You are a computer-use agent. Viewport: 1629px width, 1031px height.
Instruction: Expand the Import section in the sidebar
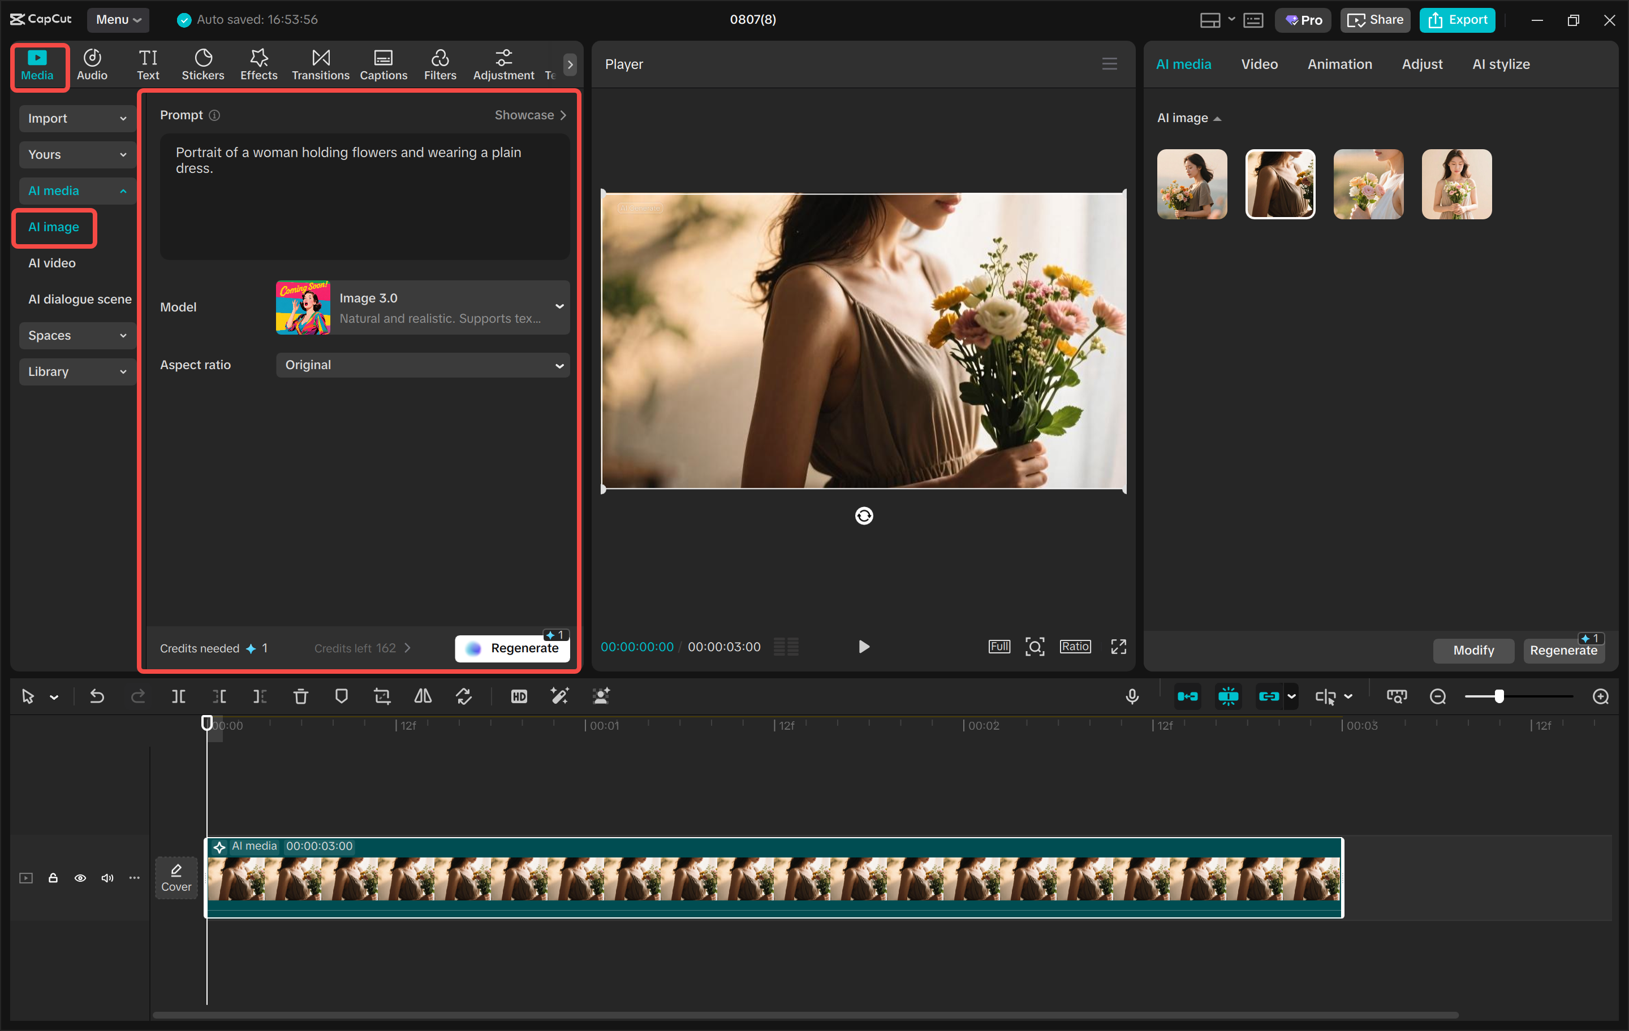coord(76,118)
